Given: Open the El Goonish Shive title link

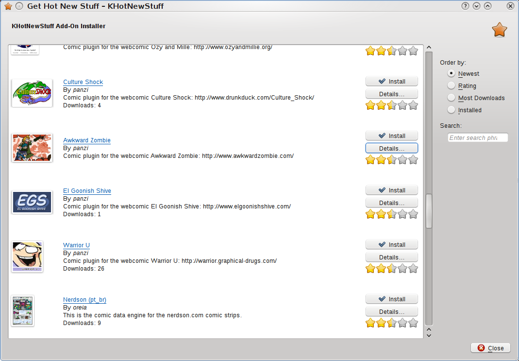Looking at the screenshot, I should [x=87, y=191].
